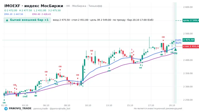The height and width of the screenshot is (112, 199).
Task: Click the '20.10' date axis label
Action: click(172, 105)
